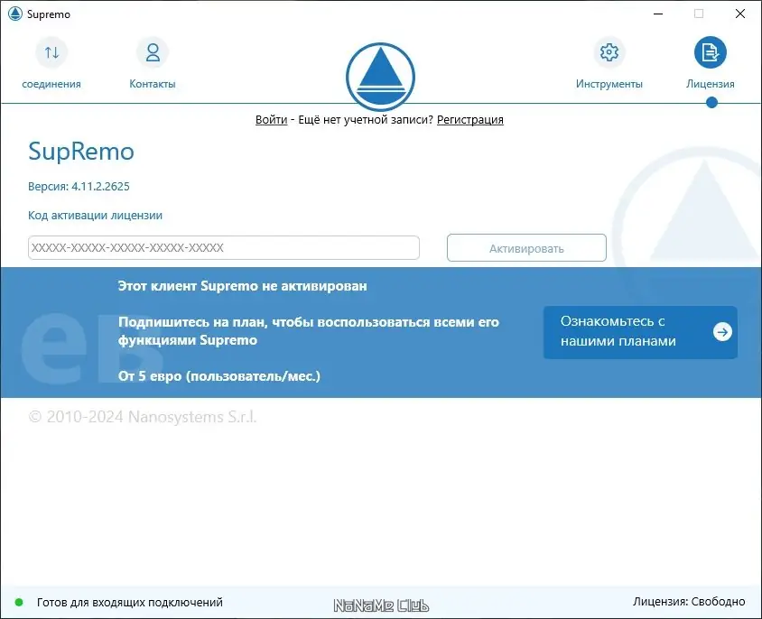
Task: Switch to the соединения tab label
Action: click(51, 84)
